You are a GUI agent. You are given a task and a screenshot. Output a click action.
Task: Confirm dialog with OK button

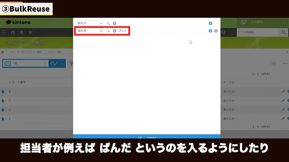pyautogui.click(x=140, y=137)
